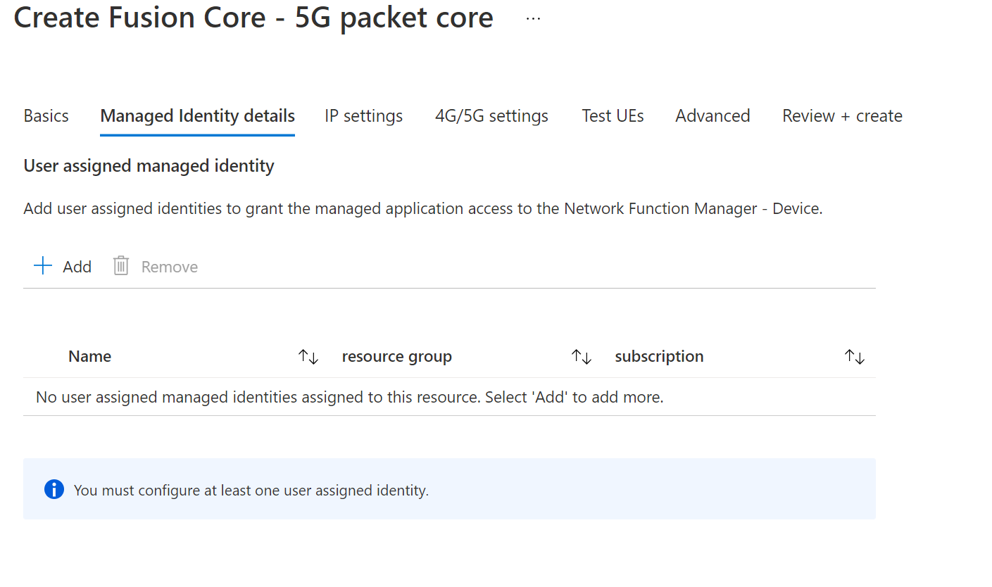
Task: Select the Managed Identity details tab
Action: [x=197, y=116]
